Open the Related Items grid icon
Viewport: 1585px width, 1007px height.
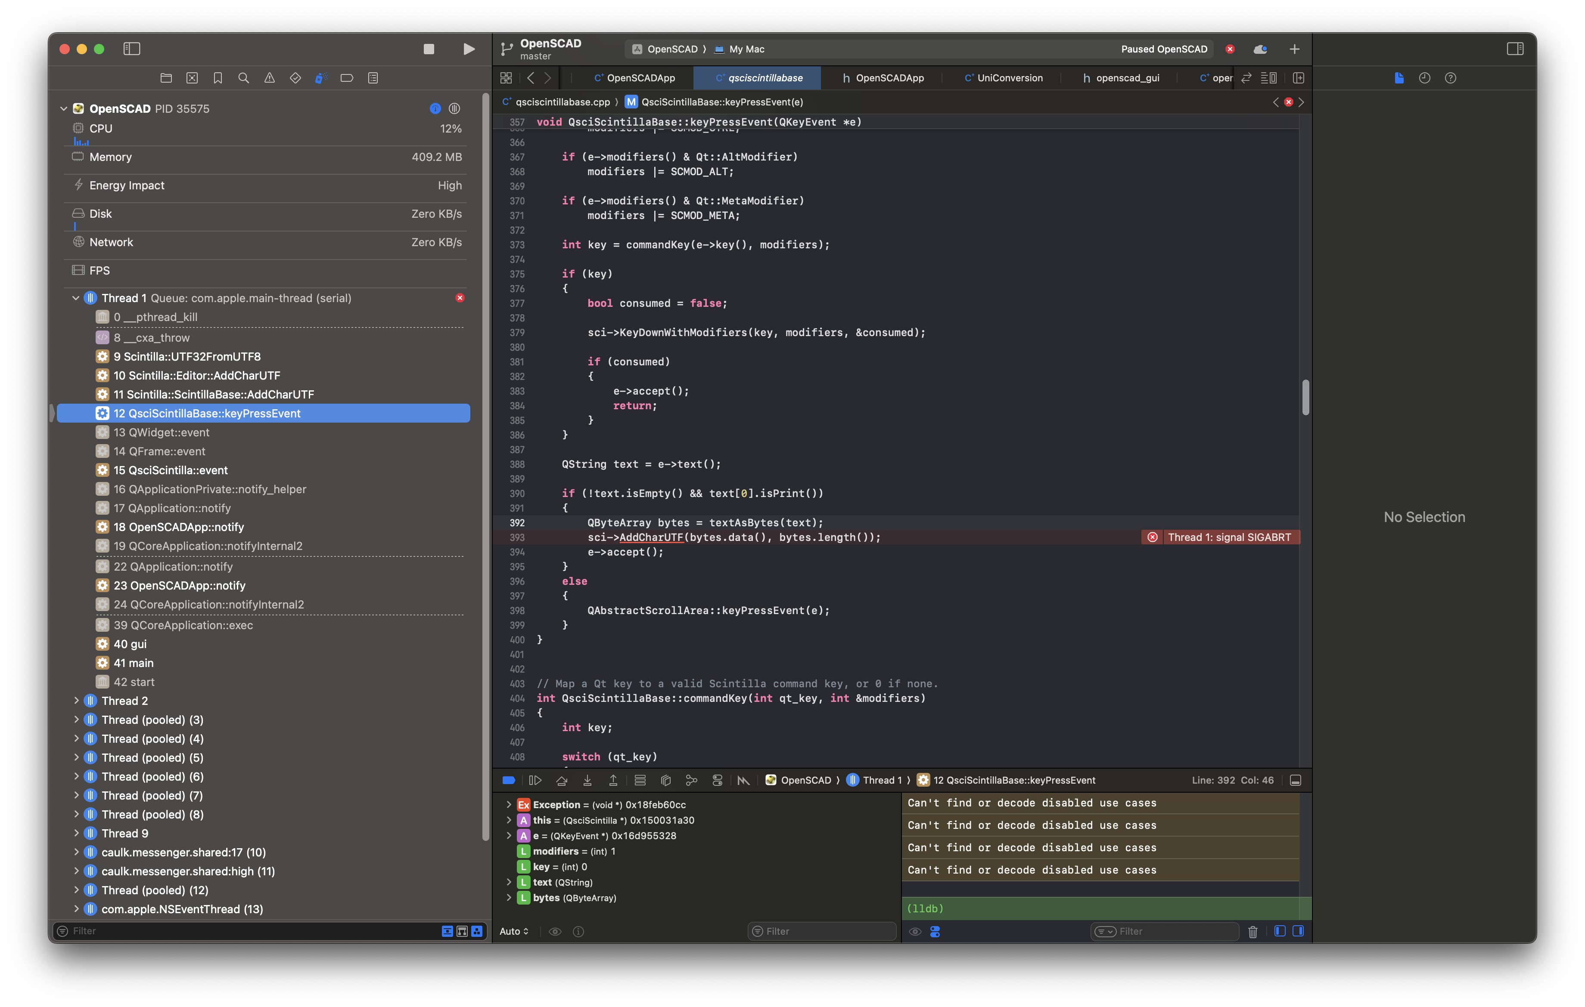506,77
